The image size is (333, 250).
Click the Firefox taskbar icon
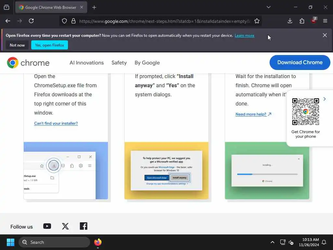point(98,242)
